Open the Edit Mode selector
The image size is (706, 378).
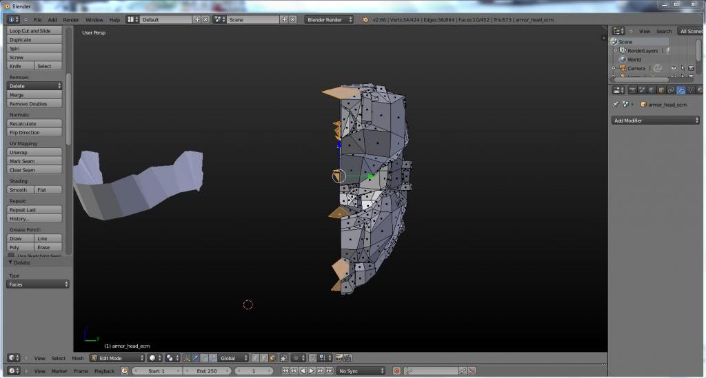pyautogui.click(x=117, y=358)
